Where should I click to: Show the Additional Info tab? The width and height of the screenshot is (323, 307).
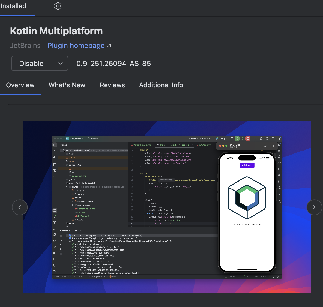point(161,85)
